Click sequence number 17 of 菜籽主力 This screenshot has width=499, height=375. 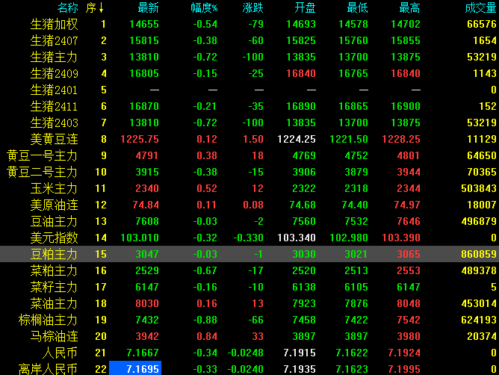click(101, 287)
